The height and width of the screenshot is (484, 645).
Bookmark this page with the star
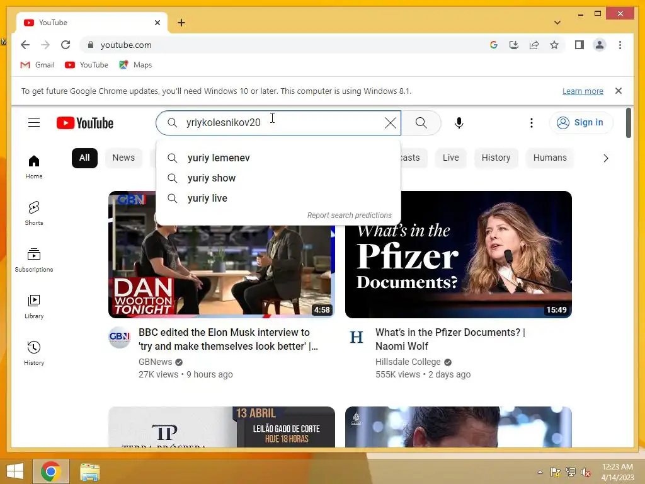(554, 45)
